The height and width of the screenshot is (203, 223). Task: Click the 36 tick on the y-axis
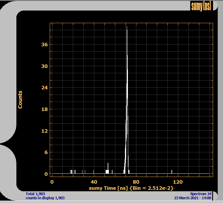click(44, 45)
